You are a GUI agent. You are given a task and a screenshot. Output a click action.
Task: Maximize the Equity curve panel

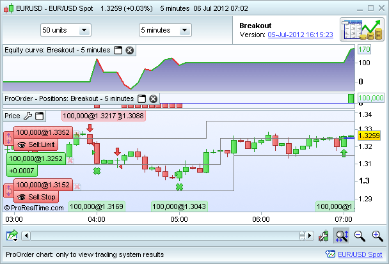[x=118, y=50]
